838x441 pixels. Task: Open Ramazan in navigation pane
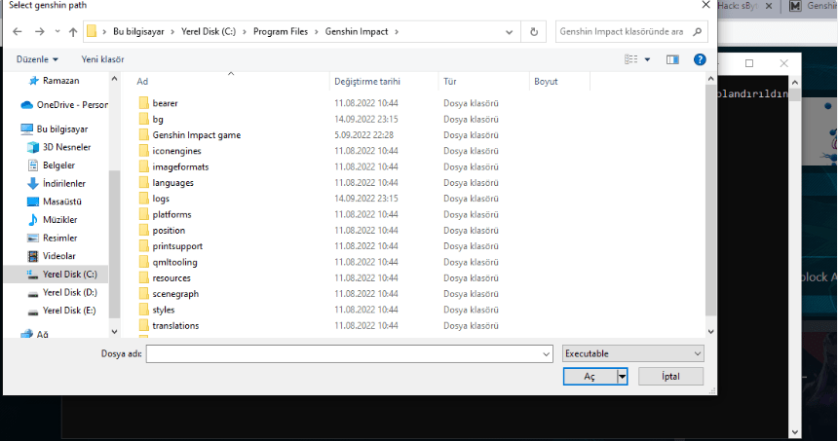point(54,81)
